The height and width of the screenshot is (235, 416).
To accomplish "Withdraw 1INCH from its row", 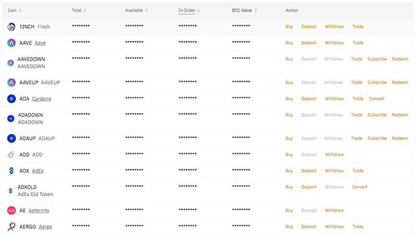I will [x=334, y=26].
